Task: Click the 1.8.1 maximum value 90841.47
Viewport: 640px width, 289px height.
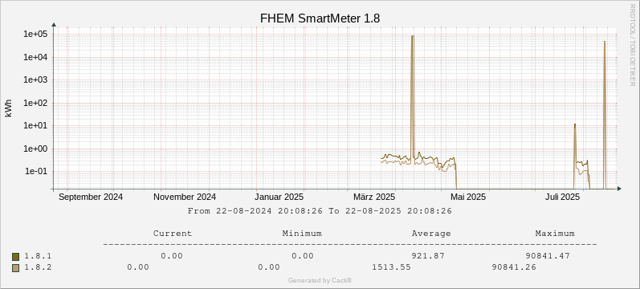Action: 548,256
